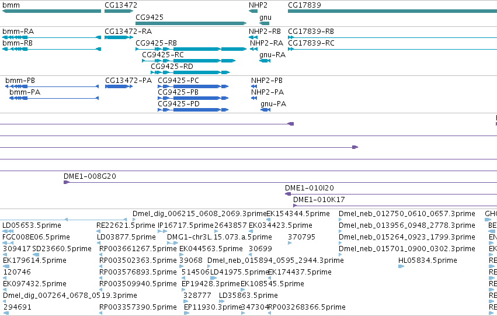Image resolution: width=497 pixels, height=316 pixels.
Task: Click EST EK154344.5prime
Action: (269, 220)
